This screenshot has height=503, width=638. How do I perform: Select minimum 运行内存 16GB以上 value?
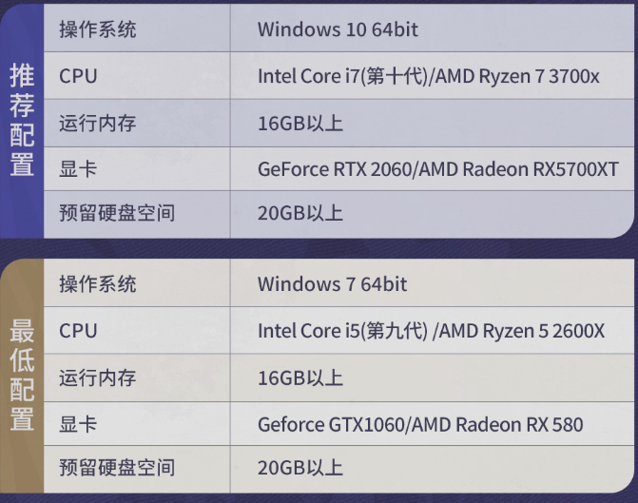(300, 377)
